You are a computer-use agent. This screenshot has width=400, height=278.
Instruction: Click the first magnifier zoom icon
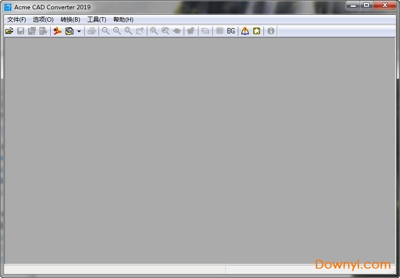click(106, 31)
